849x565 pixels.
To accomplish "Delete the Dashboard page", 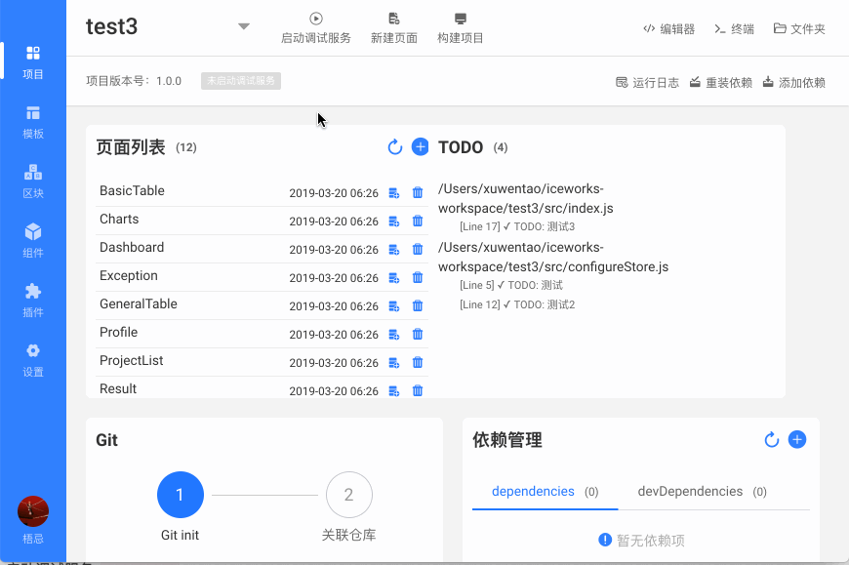I will [x=418, y=249].
